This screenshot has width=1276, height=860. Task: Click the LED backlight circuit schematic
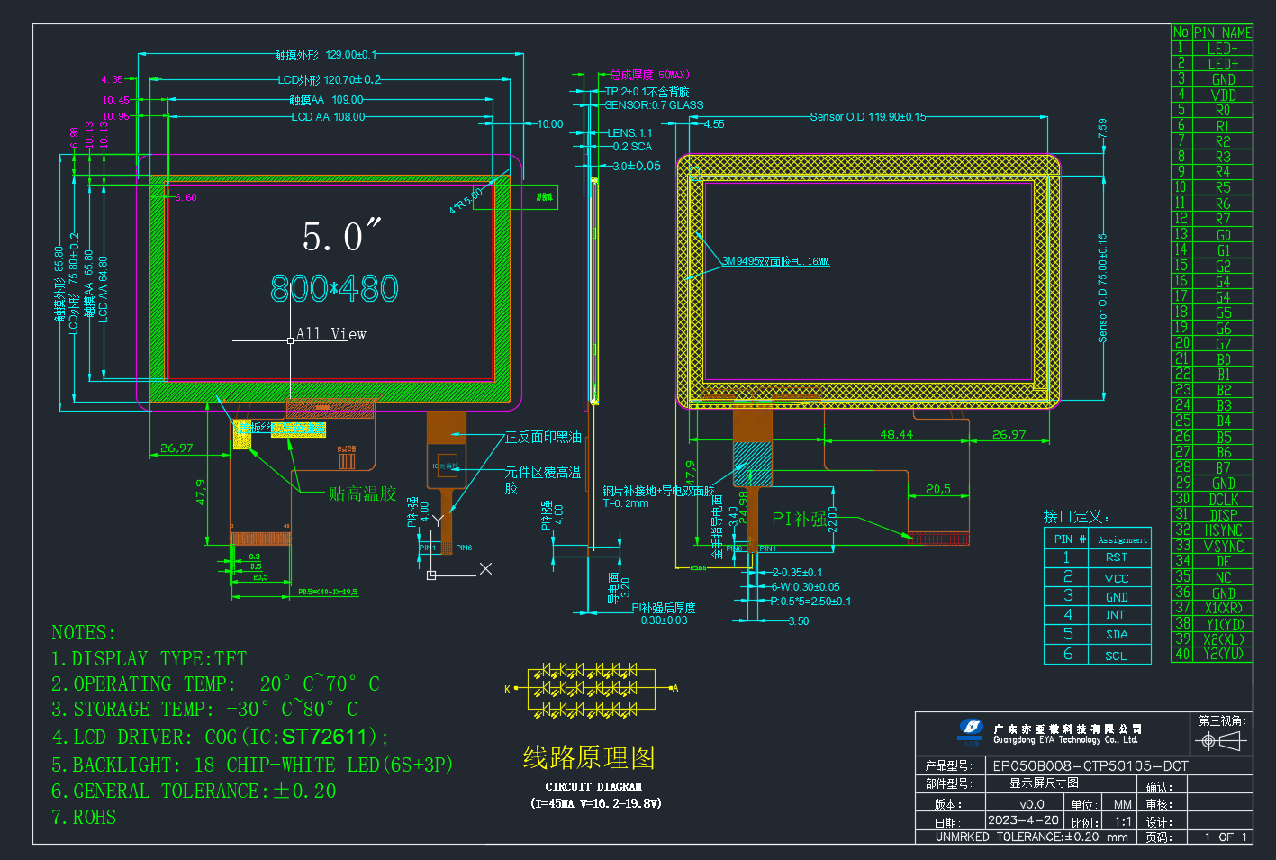tap(591, 690)
